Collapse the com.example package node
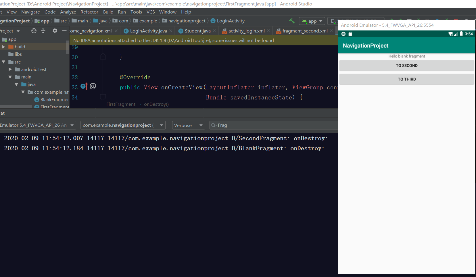This screenshot has width=476, height=277. pos(23,92)
